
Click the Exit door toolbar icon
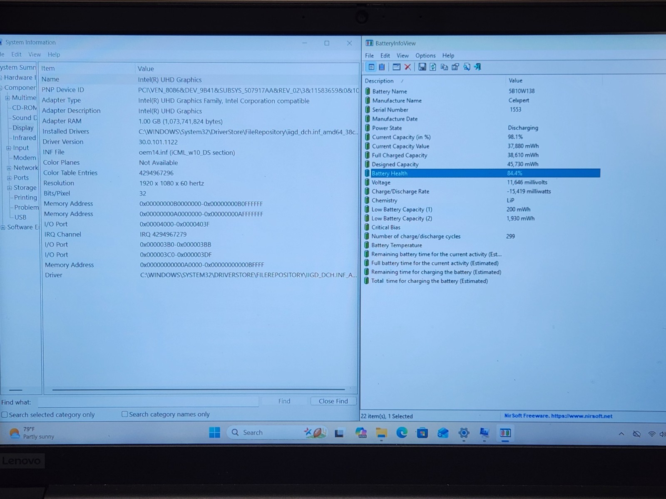pyautogui.click(x=477, y=67)
